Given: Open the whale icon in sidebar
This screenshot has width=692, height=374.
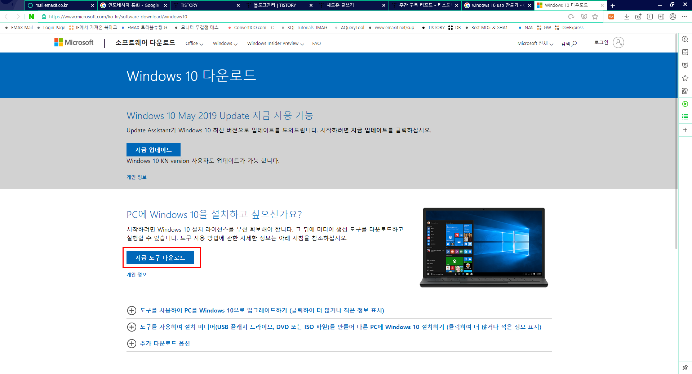Looking at the screenshot, I should coord(685,65).
